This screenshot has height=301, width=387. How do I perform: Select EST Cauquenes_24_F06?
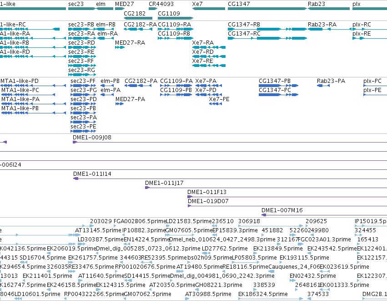[x=294, y=267]
